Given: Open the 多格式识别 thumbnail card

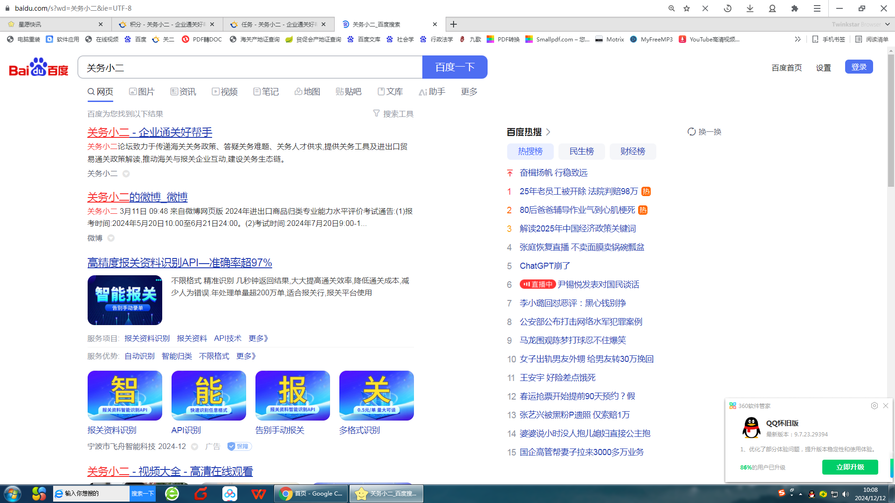Looking at the screenshot, I should coord(377,395).
